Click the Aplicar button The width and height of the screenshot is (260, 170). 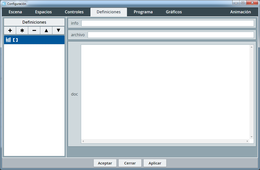coord(155,163)
